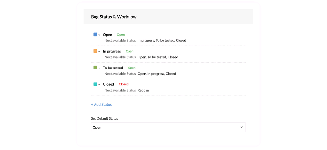
Task: Click the + Add Status link
Action: point(101,104)
